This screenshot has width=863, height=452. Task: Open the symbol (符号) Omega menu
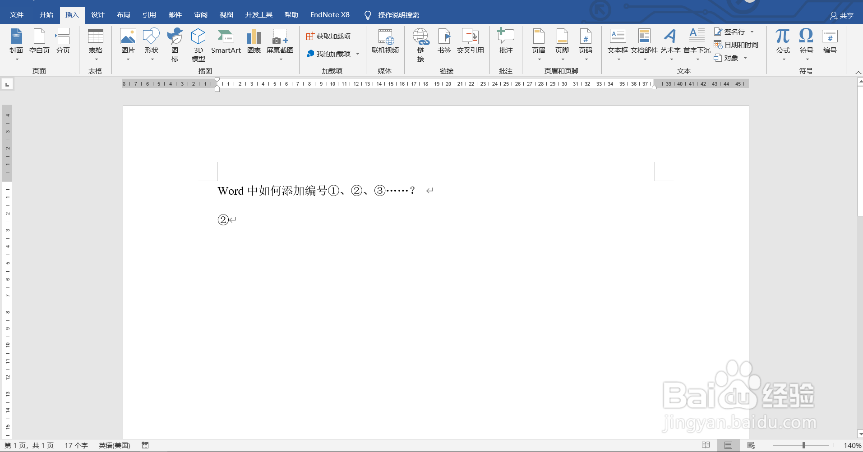pyautogui.click(x=806, y=44)
